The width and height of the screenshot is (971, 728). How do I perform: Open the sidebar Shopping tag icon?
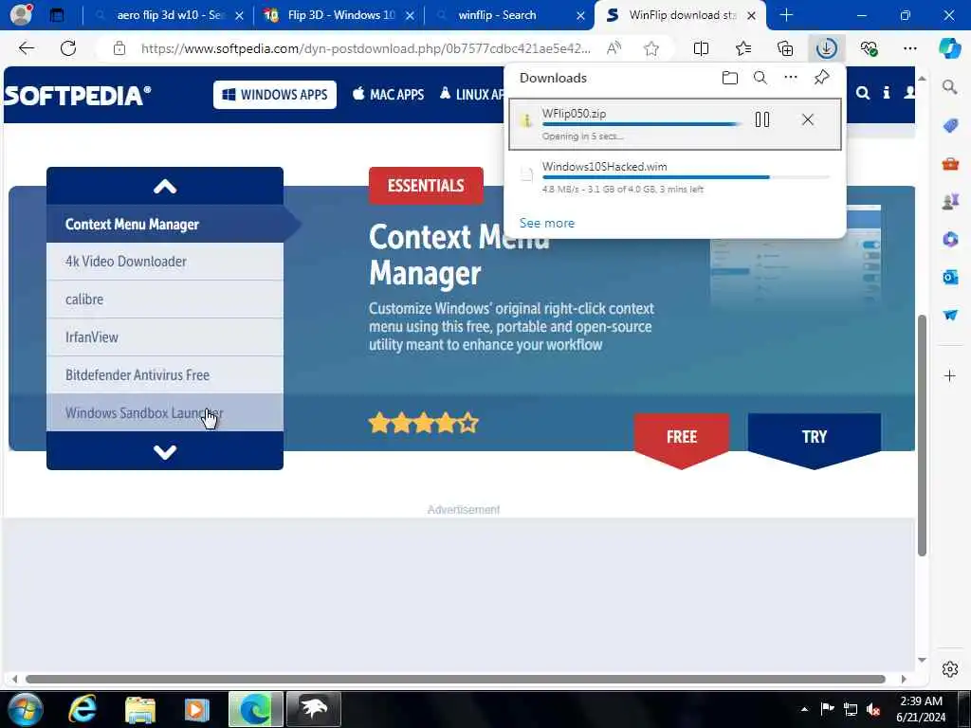950,126
